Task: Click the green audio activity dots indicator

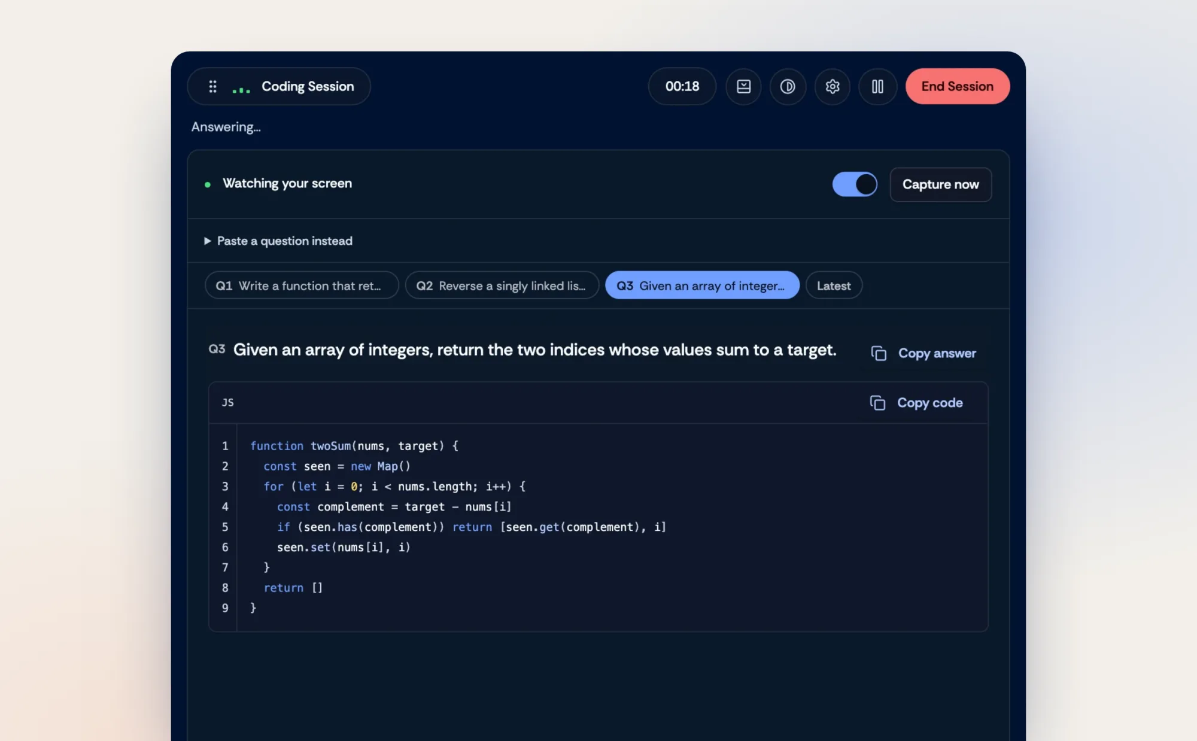Action: (x=241, y=90)
